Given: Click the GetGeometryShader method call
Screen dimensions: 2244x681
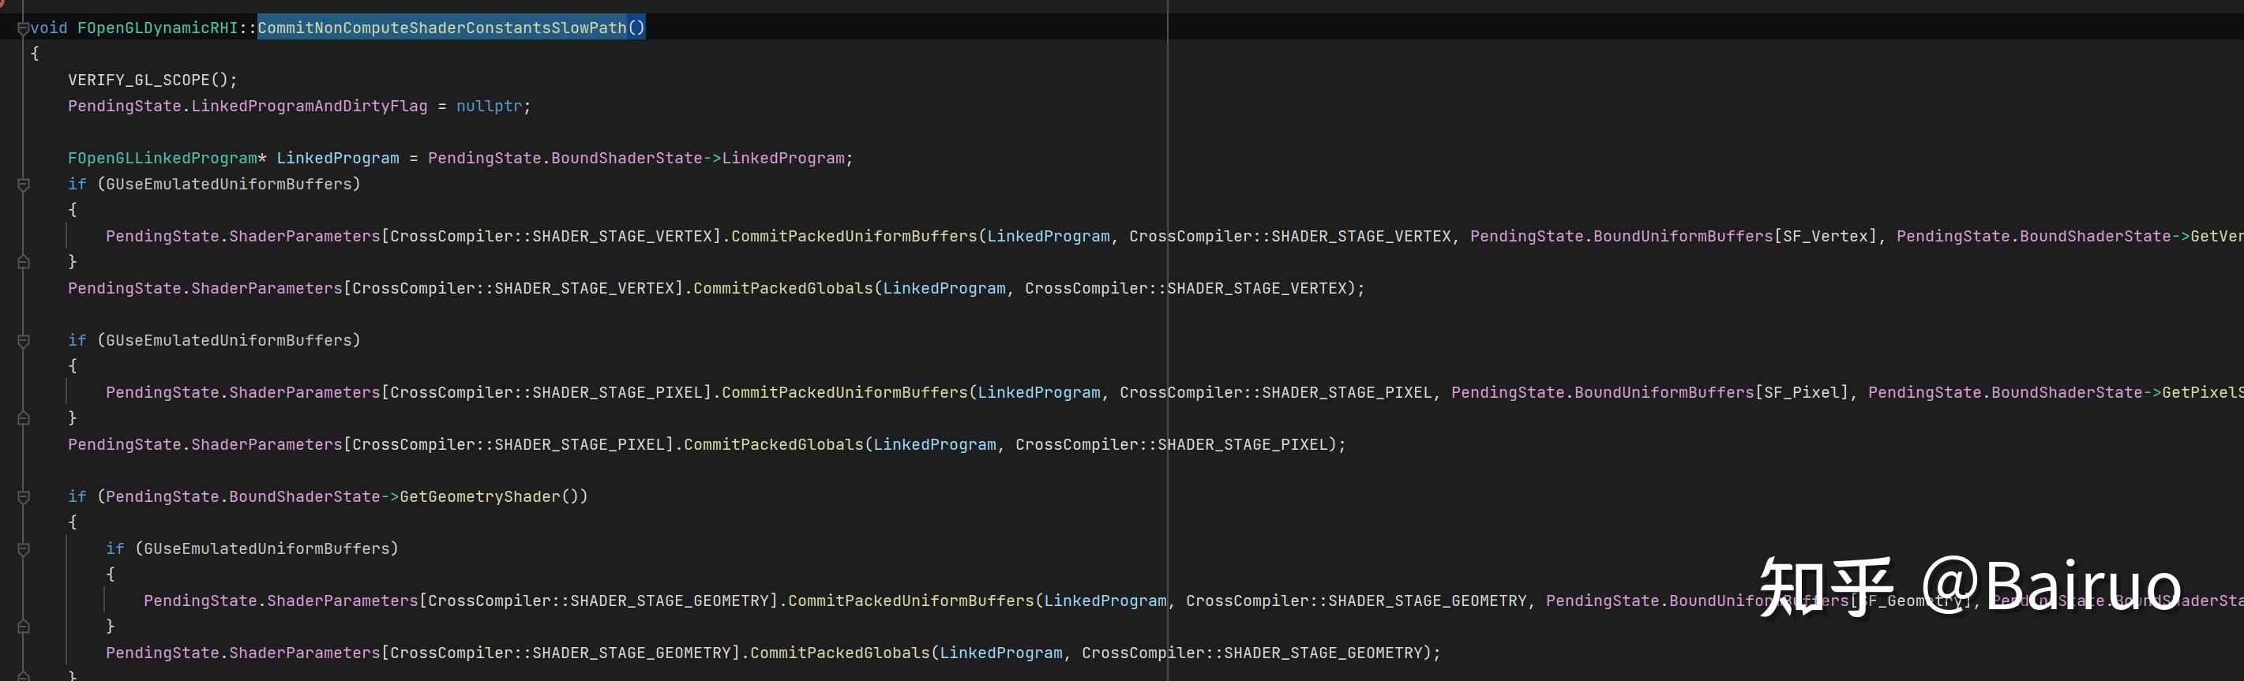Looking at the screenshot, I should [x=479, y=497].
